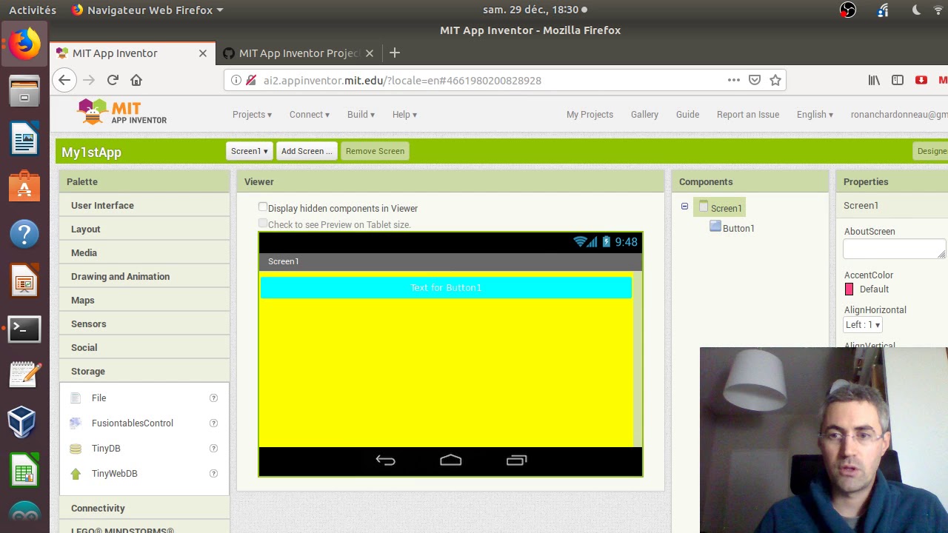
Task: Go back to previous page
Action: [x=64, y=80]
